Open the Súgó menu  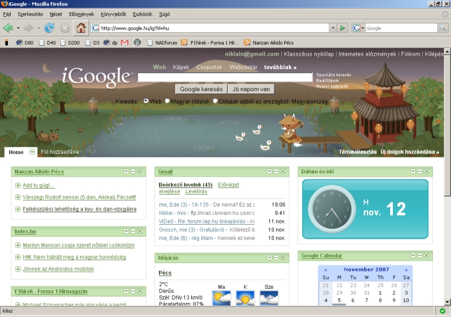(x=165, y=14)
